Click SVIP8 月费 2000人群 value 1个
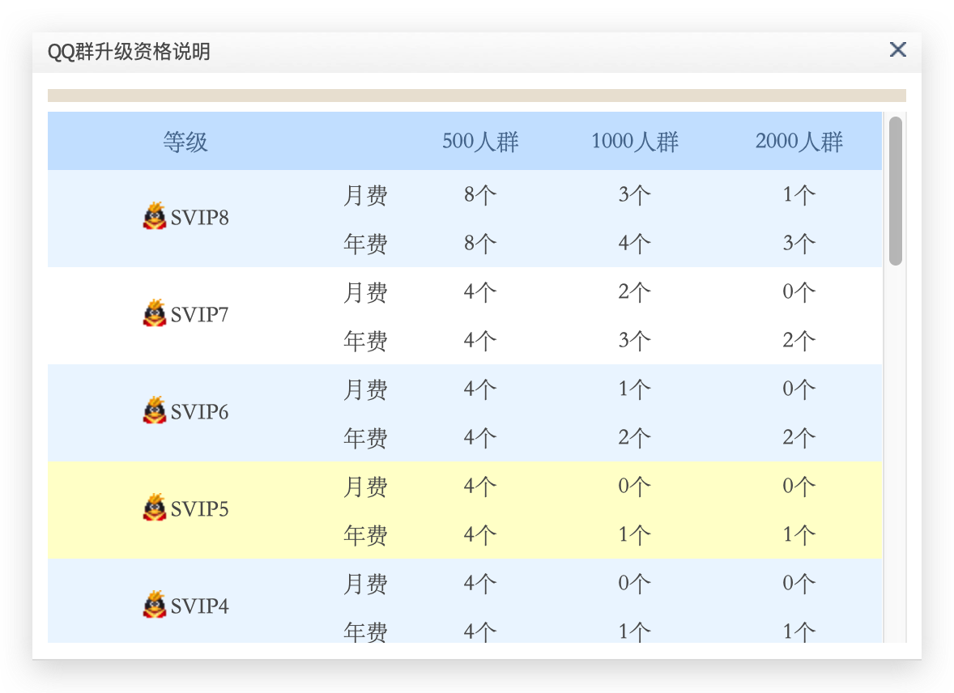This screenshot has height=693, width=954. 799,195
